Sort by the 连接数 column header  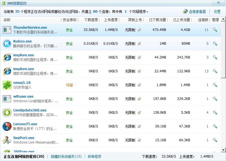pos(203,20)
